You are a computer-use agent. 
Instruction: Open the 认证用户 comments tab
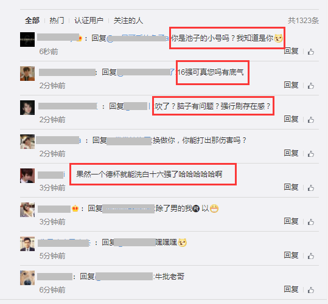(x=89, y=21)
